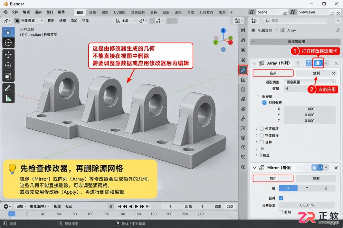Enable the 剪切 checkbox
The height and width of the screenshot is (228, 343).
(281, 212)
